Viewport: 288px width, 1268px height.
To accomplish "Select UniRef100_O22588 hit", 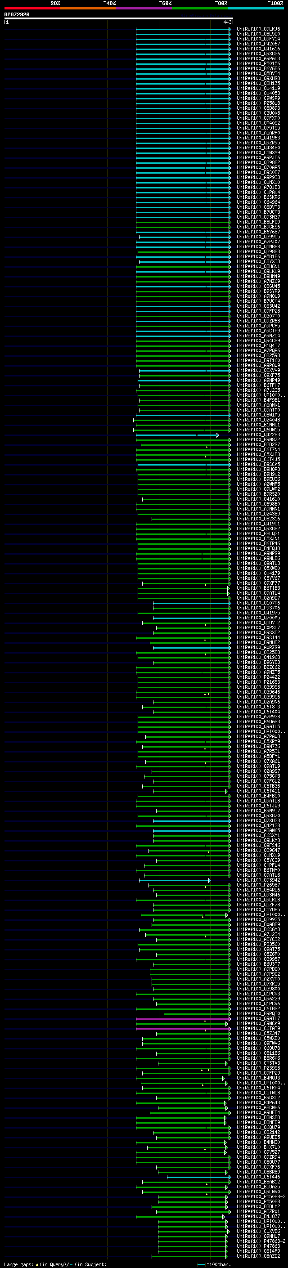I will tap(258, 652).
